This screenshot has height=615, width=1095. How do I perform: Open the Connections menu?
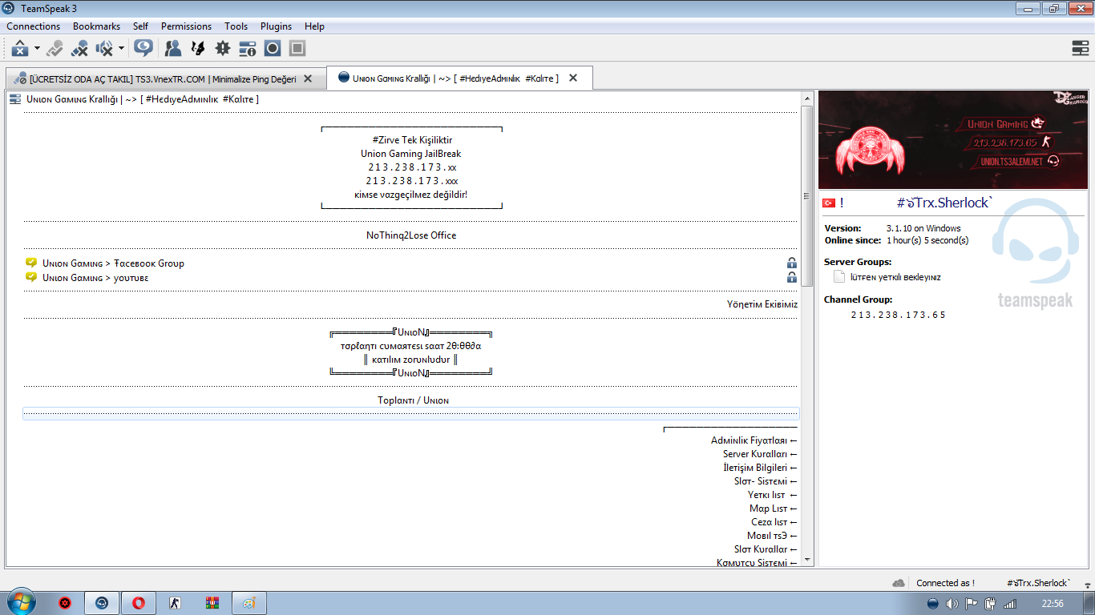click(x=34, y=26)
